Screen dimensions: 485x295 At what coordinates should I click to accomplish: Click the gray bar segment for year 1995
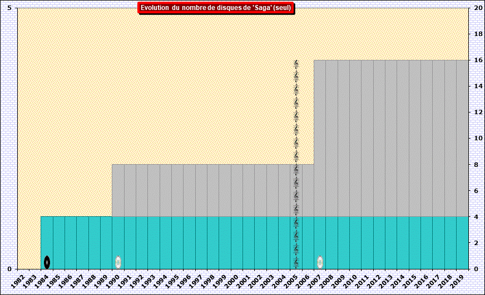click(177, 190)
